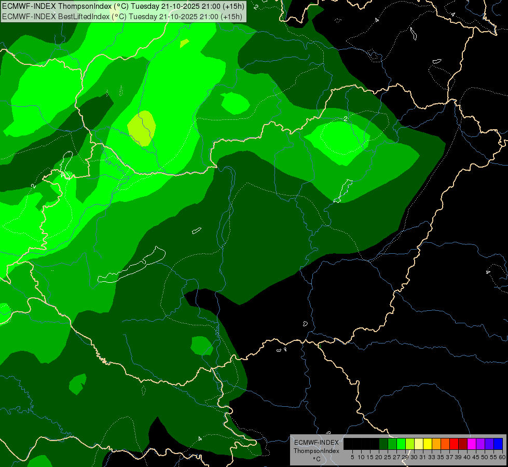The width and height of the screenshot is (508, 467).
Task: Select the orange 33–35 legend swatch
Action: tap(436, 444)
